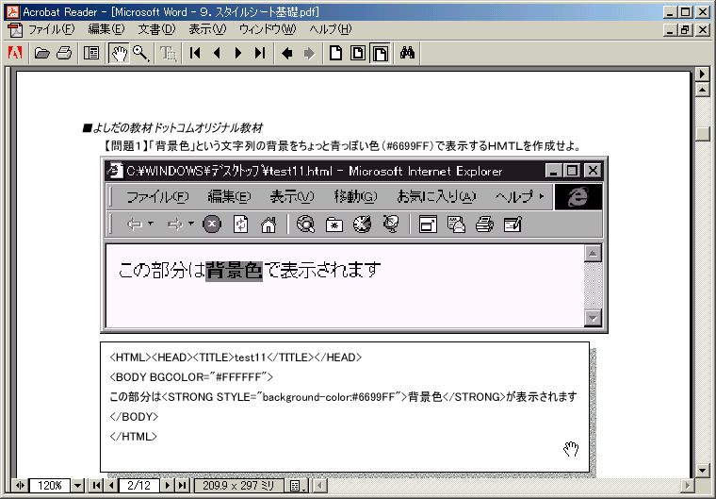The image size is (716, 499).
Task: Restore the PDF document window
Action: pyautogui.click(x=686, y=30)
